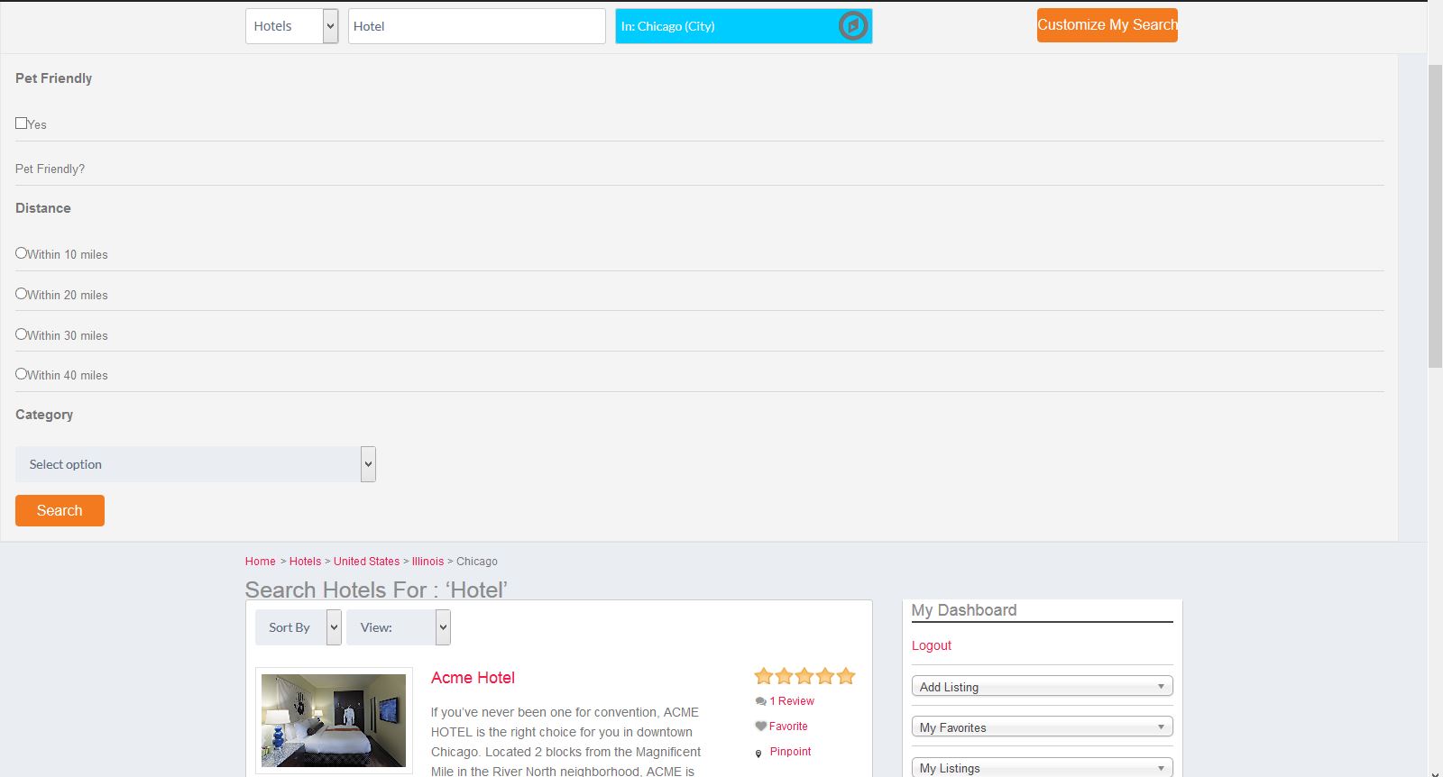Click the Illinois breadcrumb link

click(x=427, y=562)
